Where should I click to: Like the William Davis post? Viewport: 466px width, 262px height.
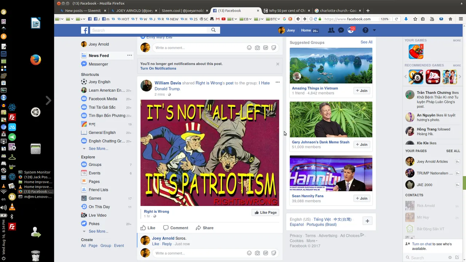point(148,228)
